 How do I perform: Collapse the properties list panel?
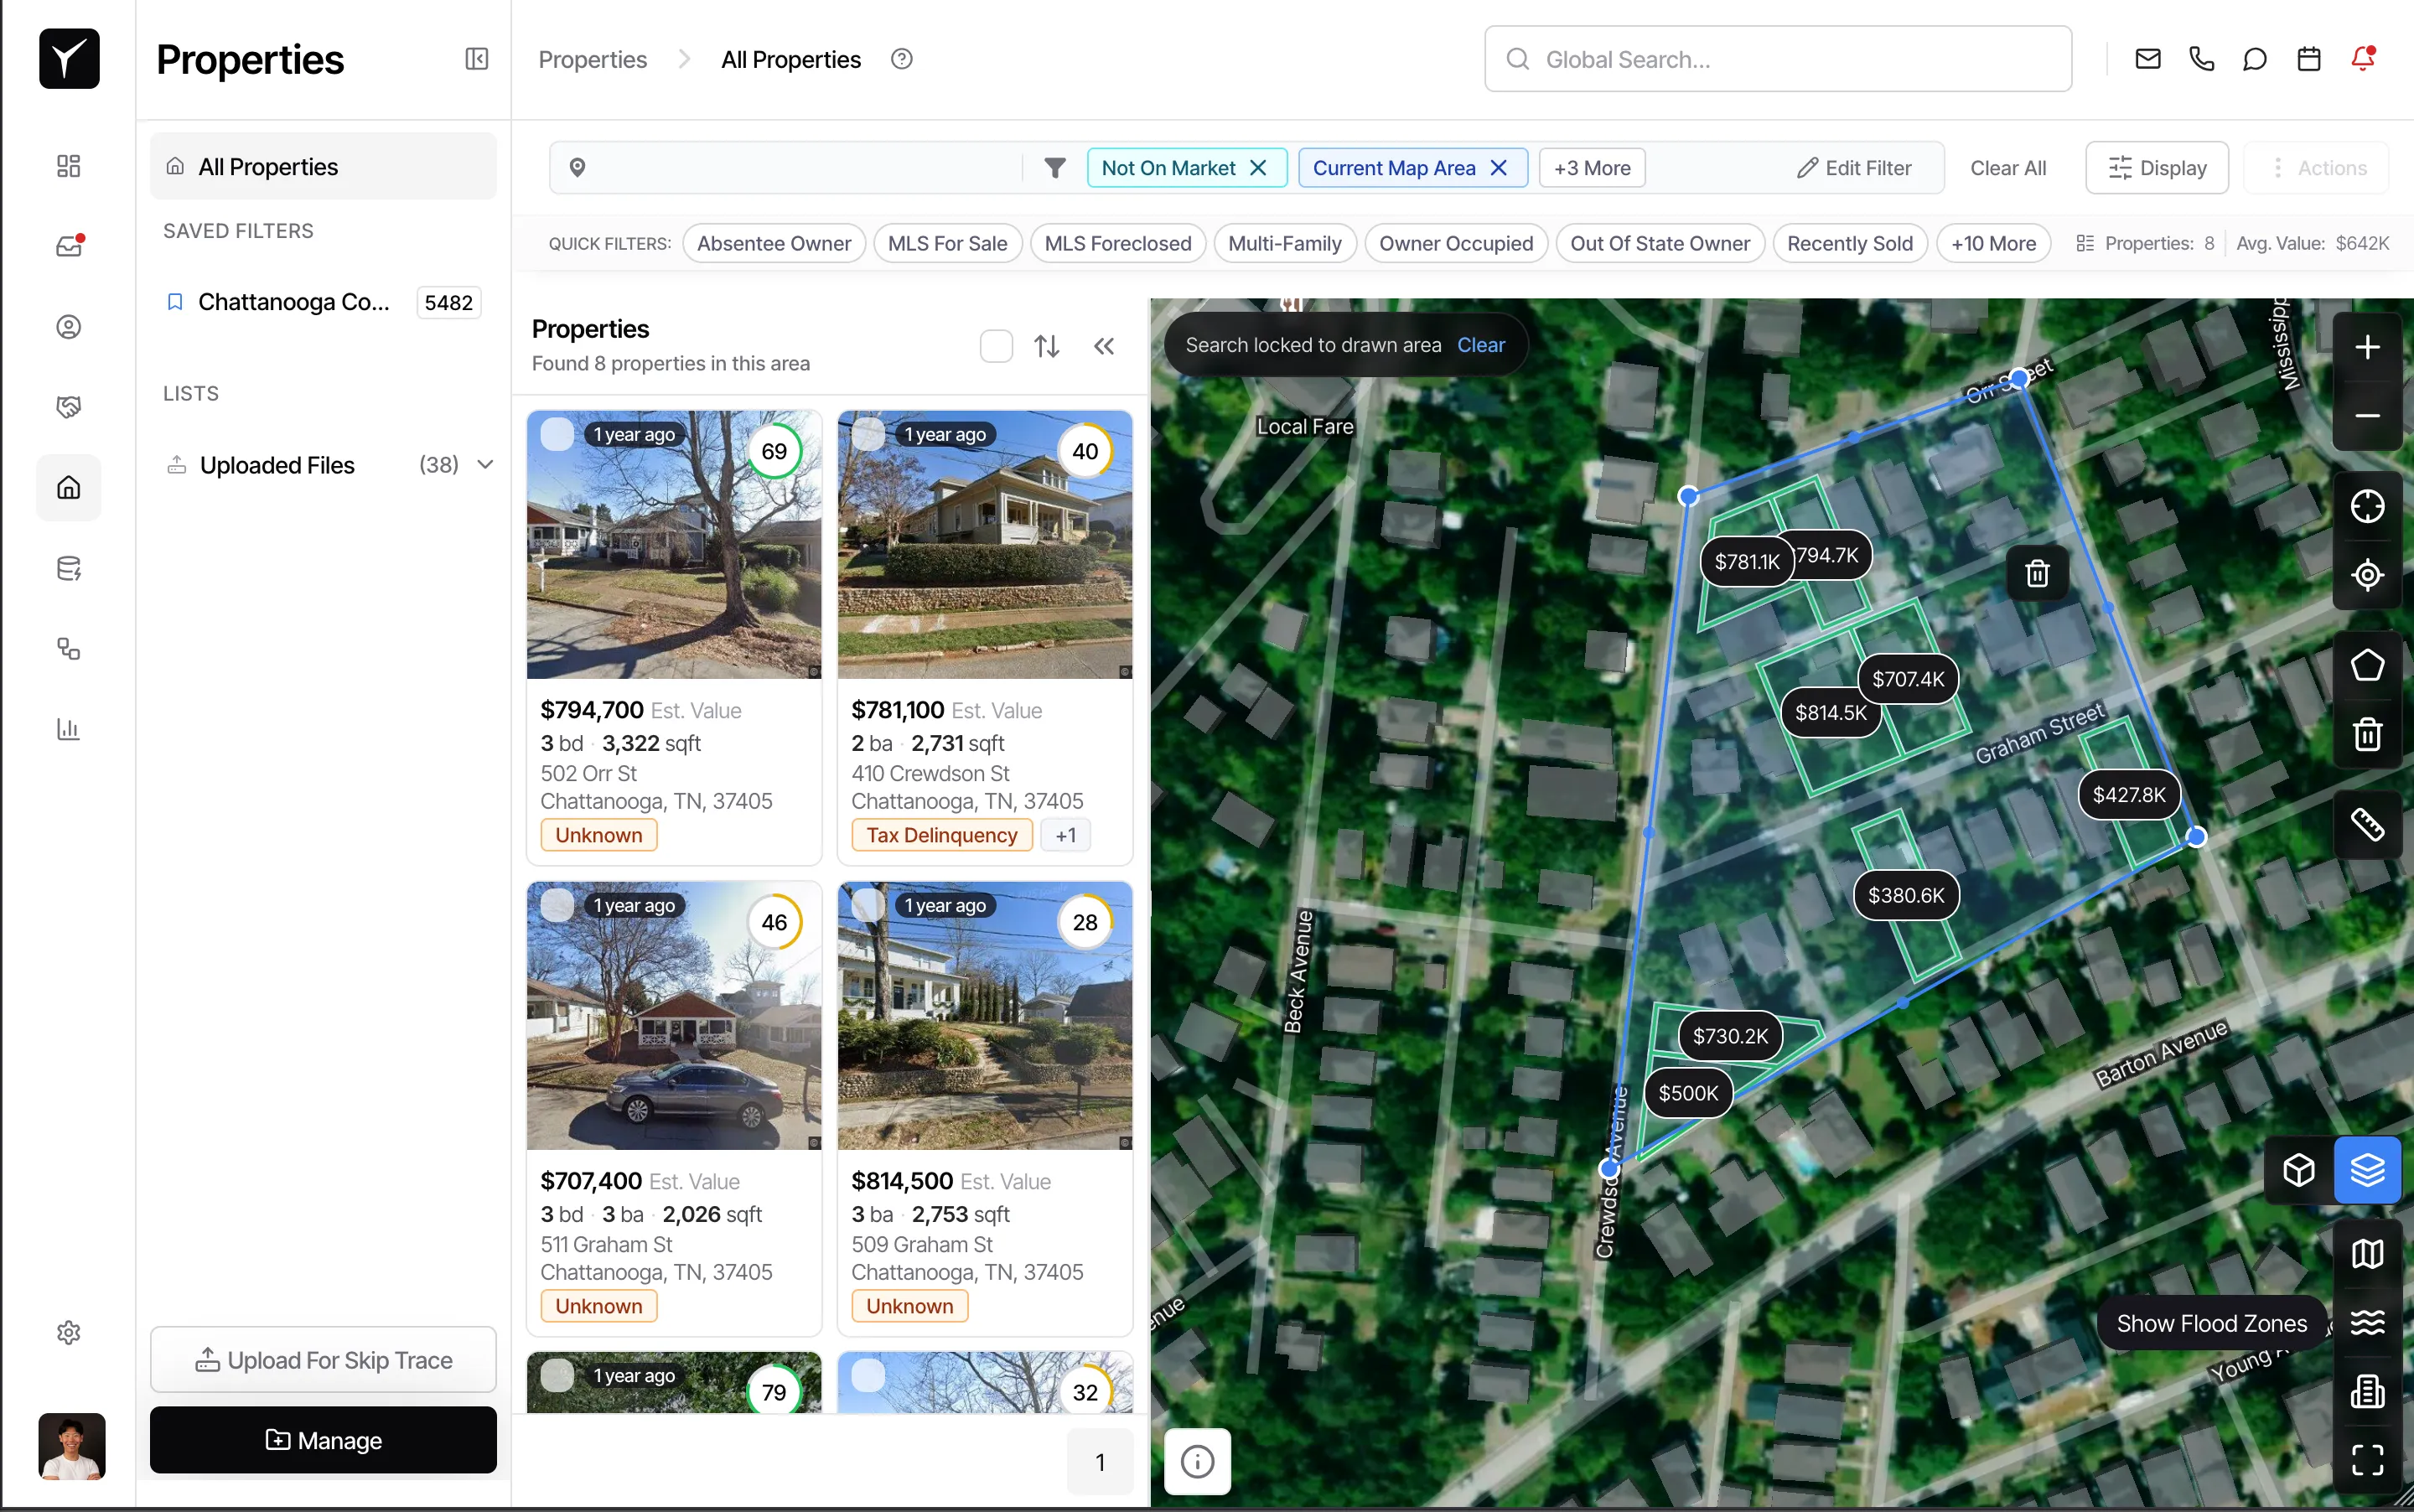(1103, 346)
